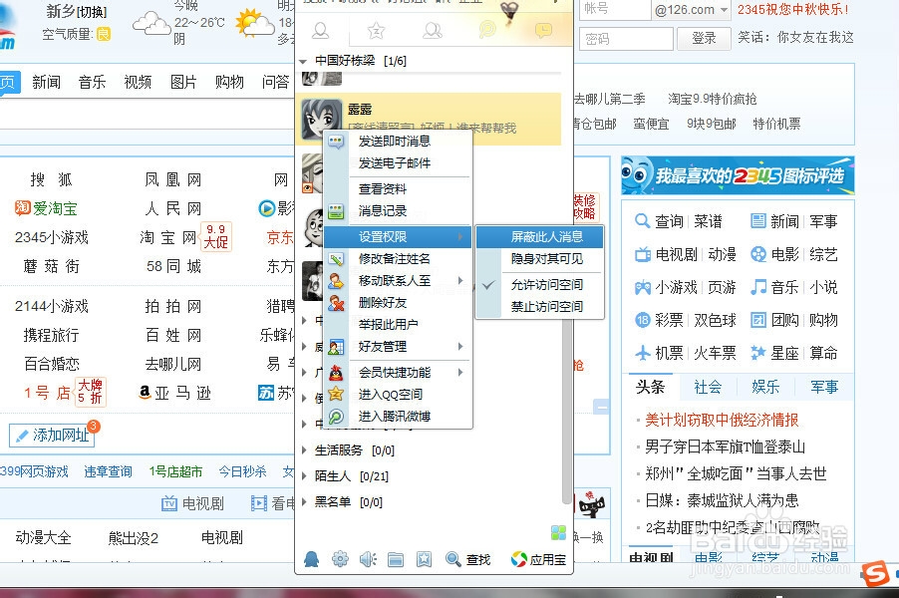The height and width of the screenshot is (598, 899).
Task: Open the 购物 navigation tab
Action: tap(229, 83)
